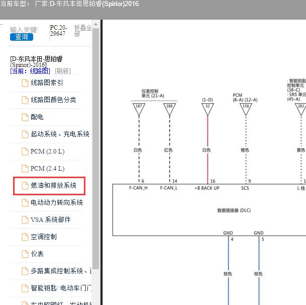Click the sidebar scrollbar up arrow

tap(95, 24)
